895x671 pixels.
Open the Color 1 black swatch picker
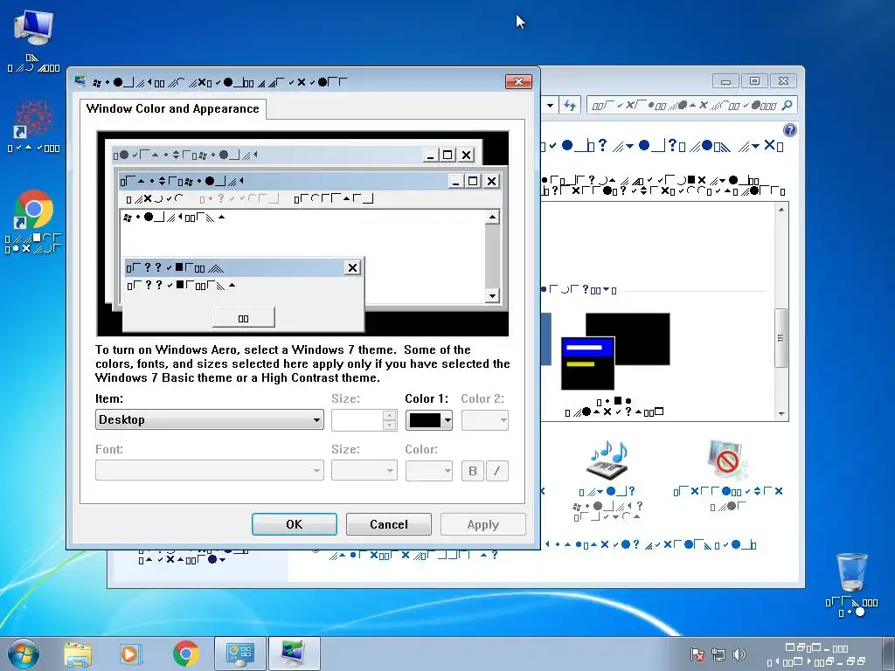coord(428,420)
